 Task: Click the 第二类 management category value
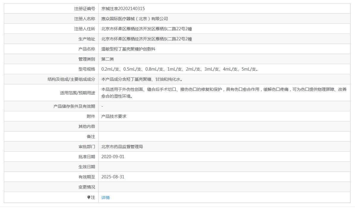coord(107,59)
